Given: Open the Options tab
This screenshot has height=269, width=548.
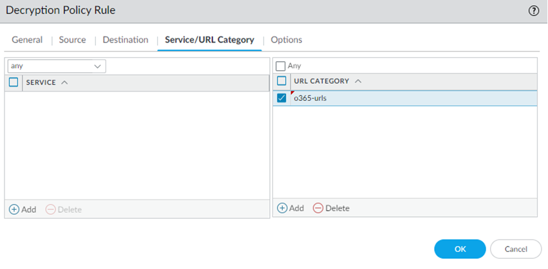Looking at the screenshot, I should coord(287,40).
